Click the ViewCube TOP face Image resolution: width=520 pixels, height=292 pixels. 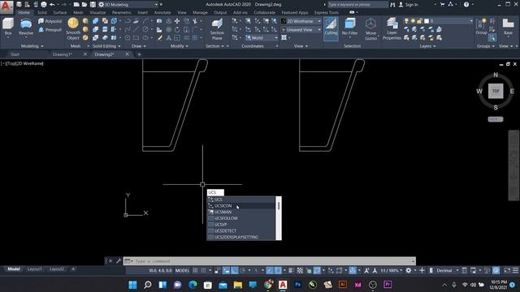click(496, 91)
